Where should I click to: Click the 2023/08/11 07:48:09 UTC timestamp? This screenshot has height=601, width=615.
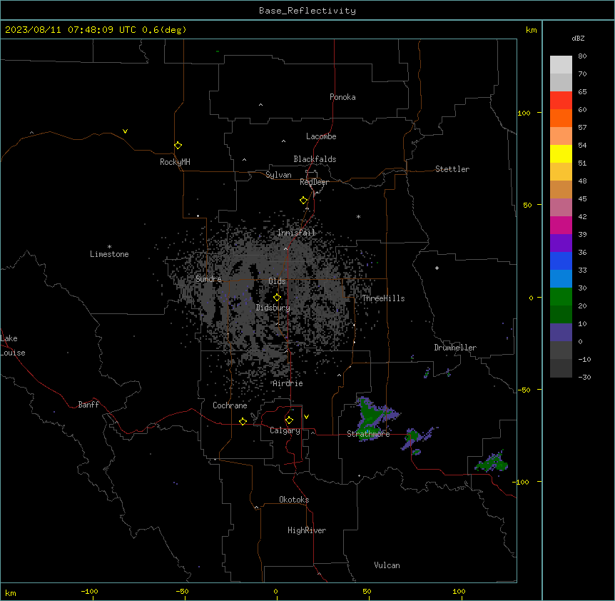pyautogui.click(x=71, y=30)
